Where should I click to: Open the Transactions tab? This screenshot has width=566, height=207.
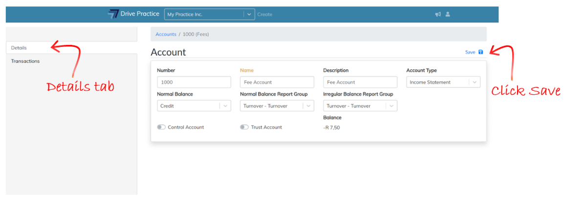coord(25,62)
